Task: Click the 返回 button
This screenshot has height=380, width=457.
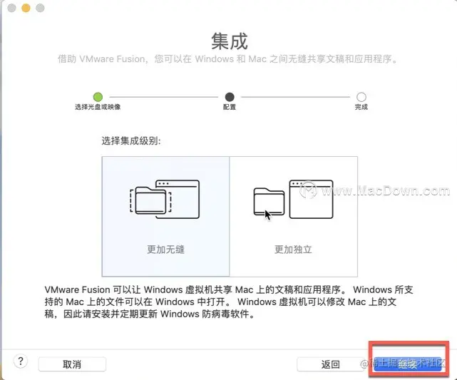Action: (x=330, y=364)
